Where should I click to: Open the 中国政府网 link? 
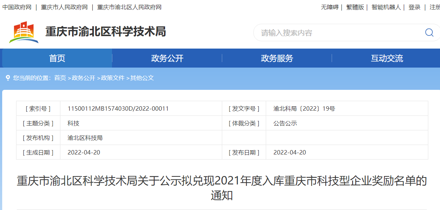[17, 7]
